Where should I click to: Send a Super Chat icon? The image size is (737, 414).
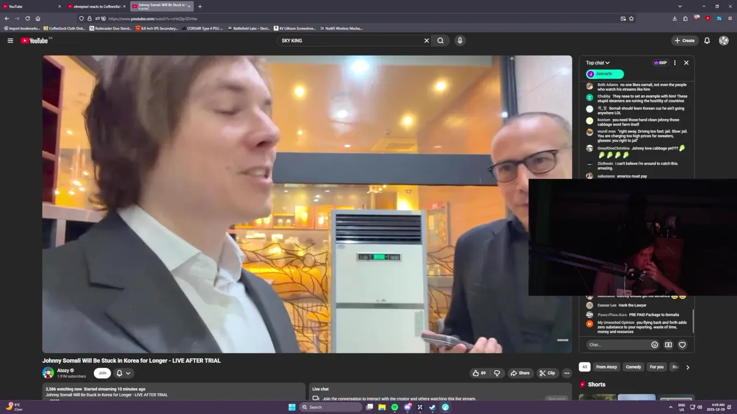668,344
